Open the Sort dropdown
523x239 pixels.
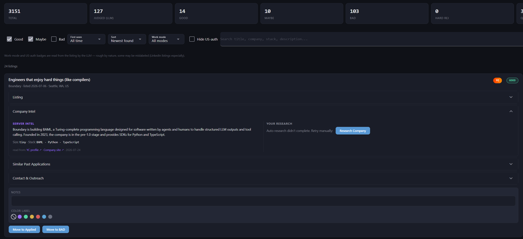click(127, 39)
